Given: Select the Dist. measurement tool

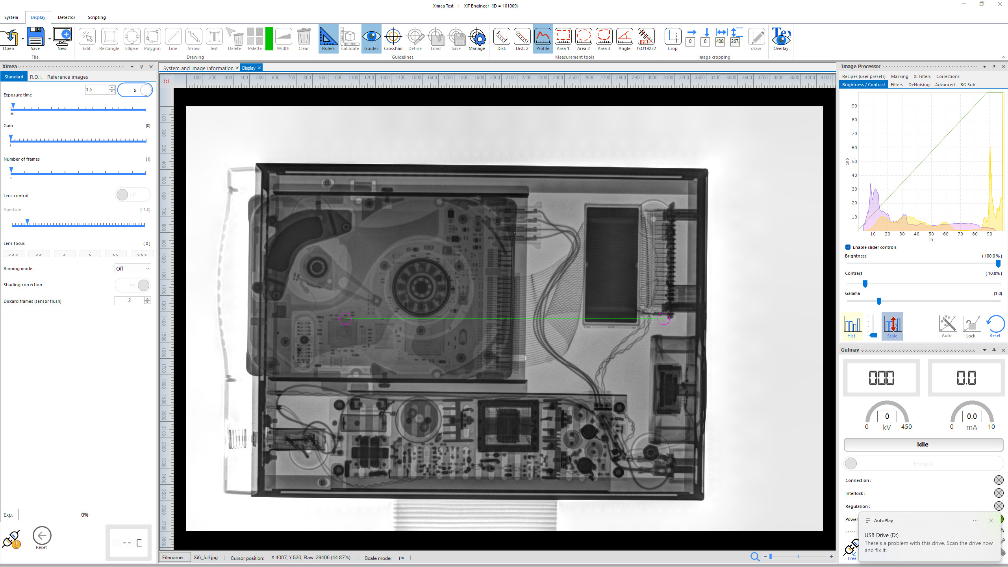Looking at the screenshot, I should (x=501, y=39).
